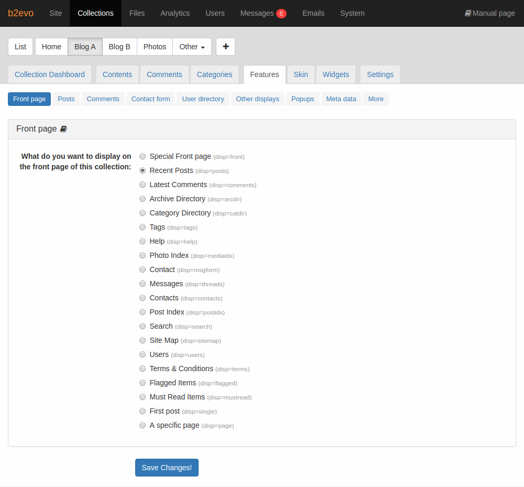
Task: Choose Archive Directory radio option
Action: pyautogui.click(x=143, y=199)
